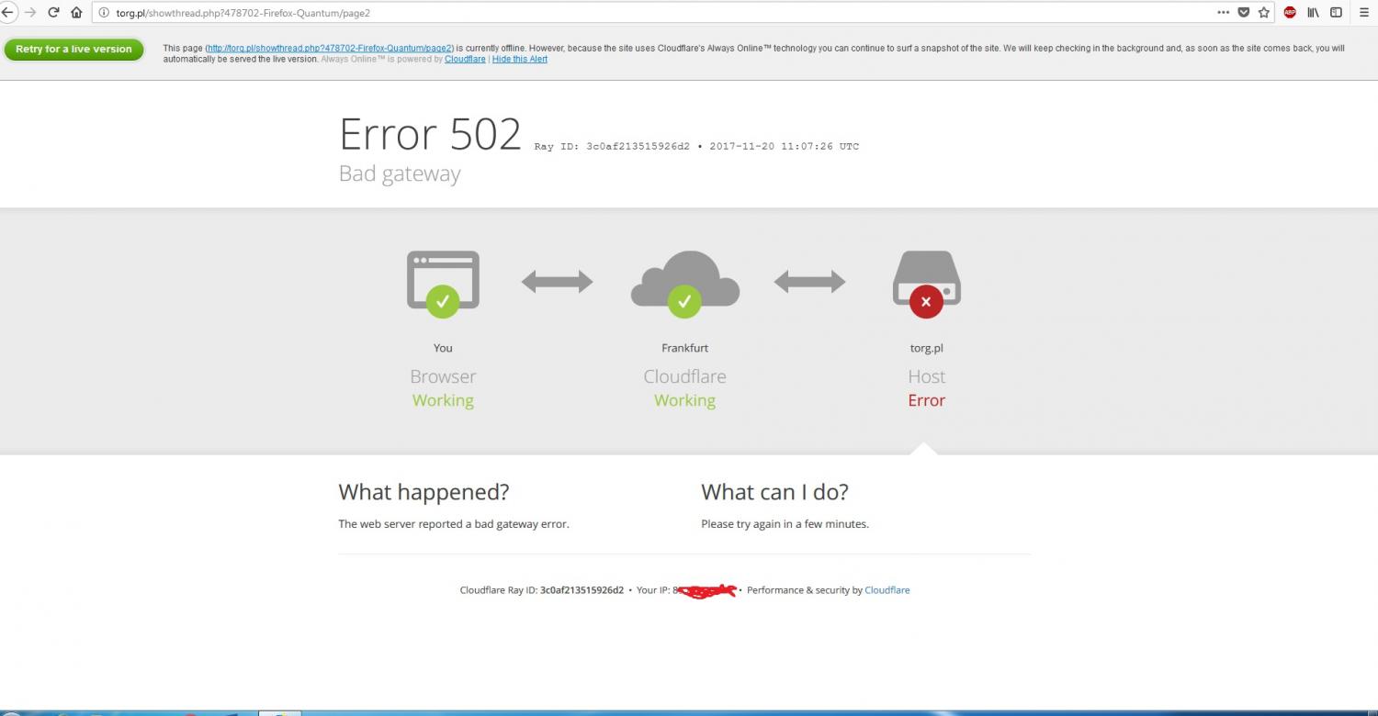Show site information for torg.pl
This screenshot has height=716, width=1378.
[104, 13]
